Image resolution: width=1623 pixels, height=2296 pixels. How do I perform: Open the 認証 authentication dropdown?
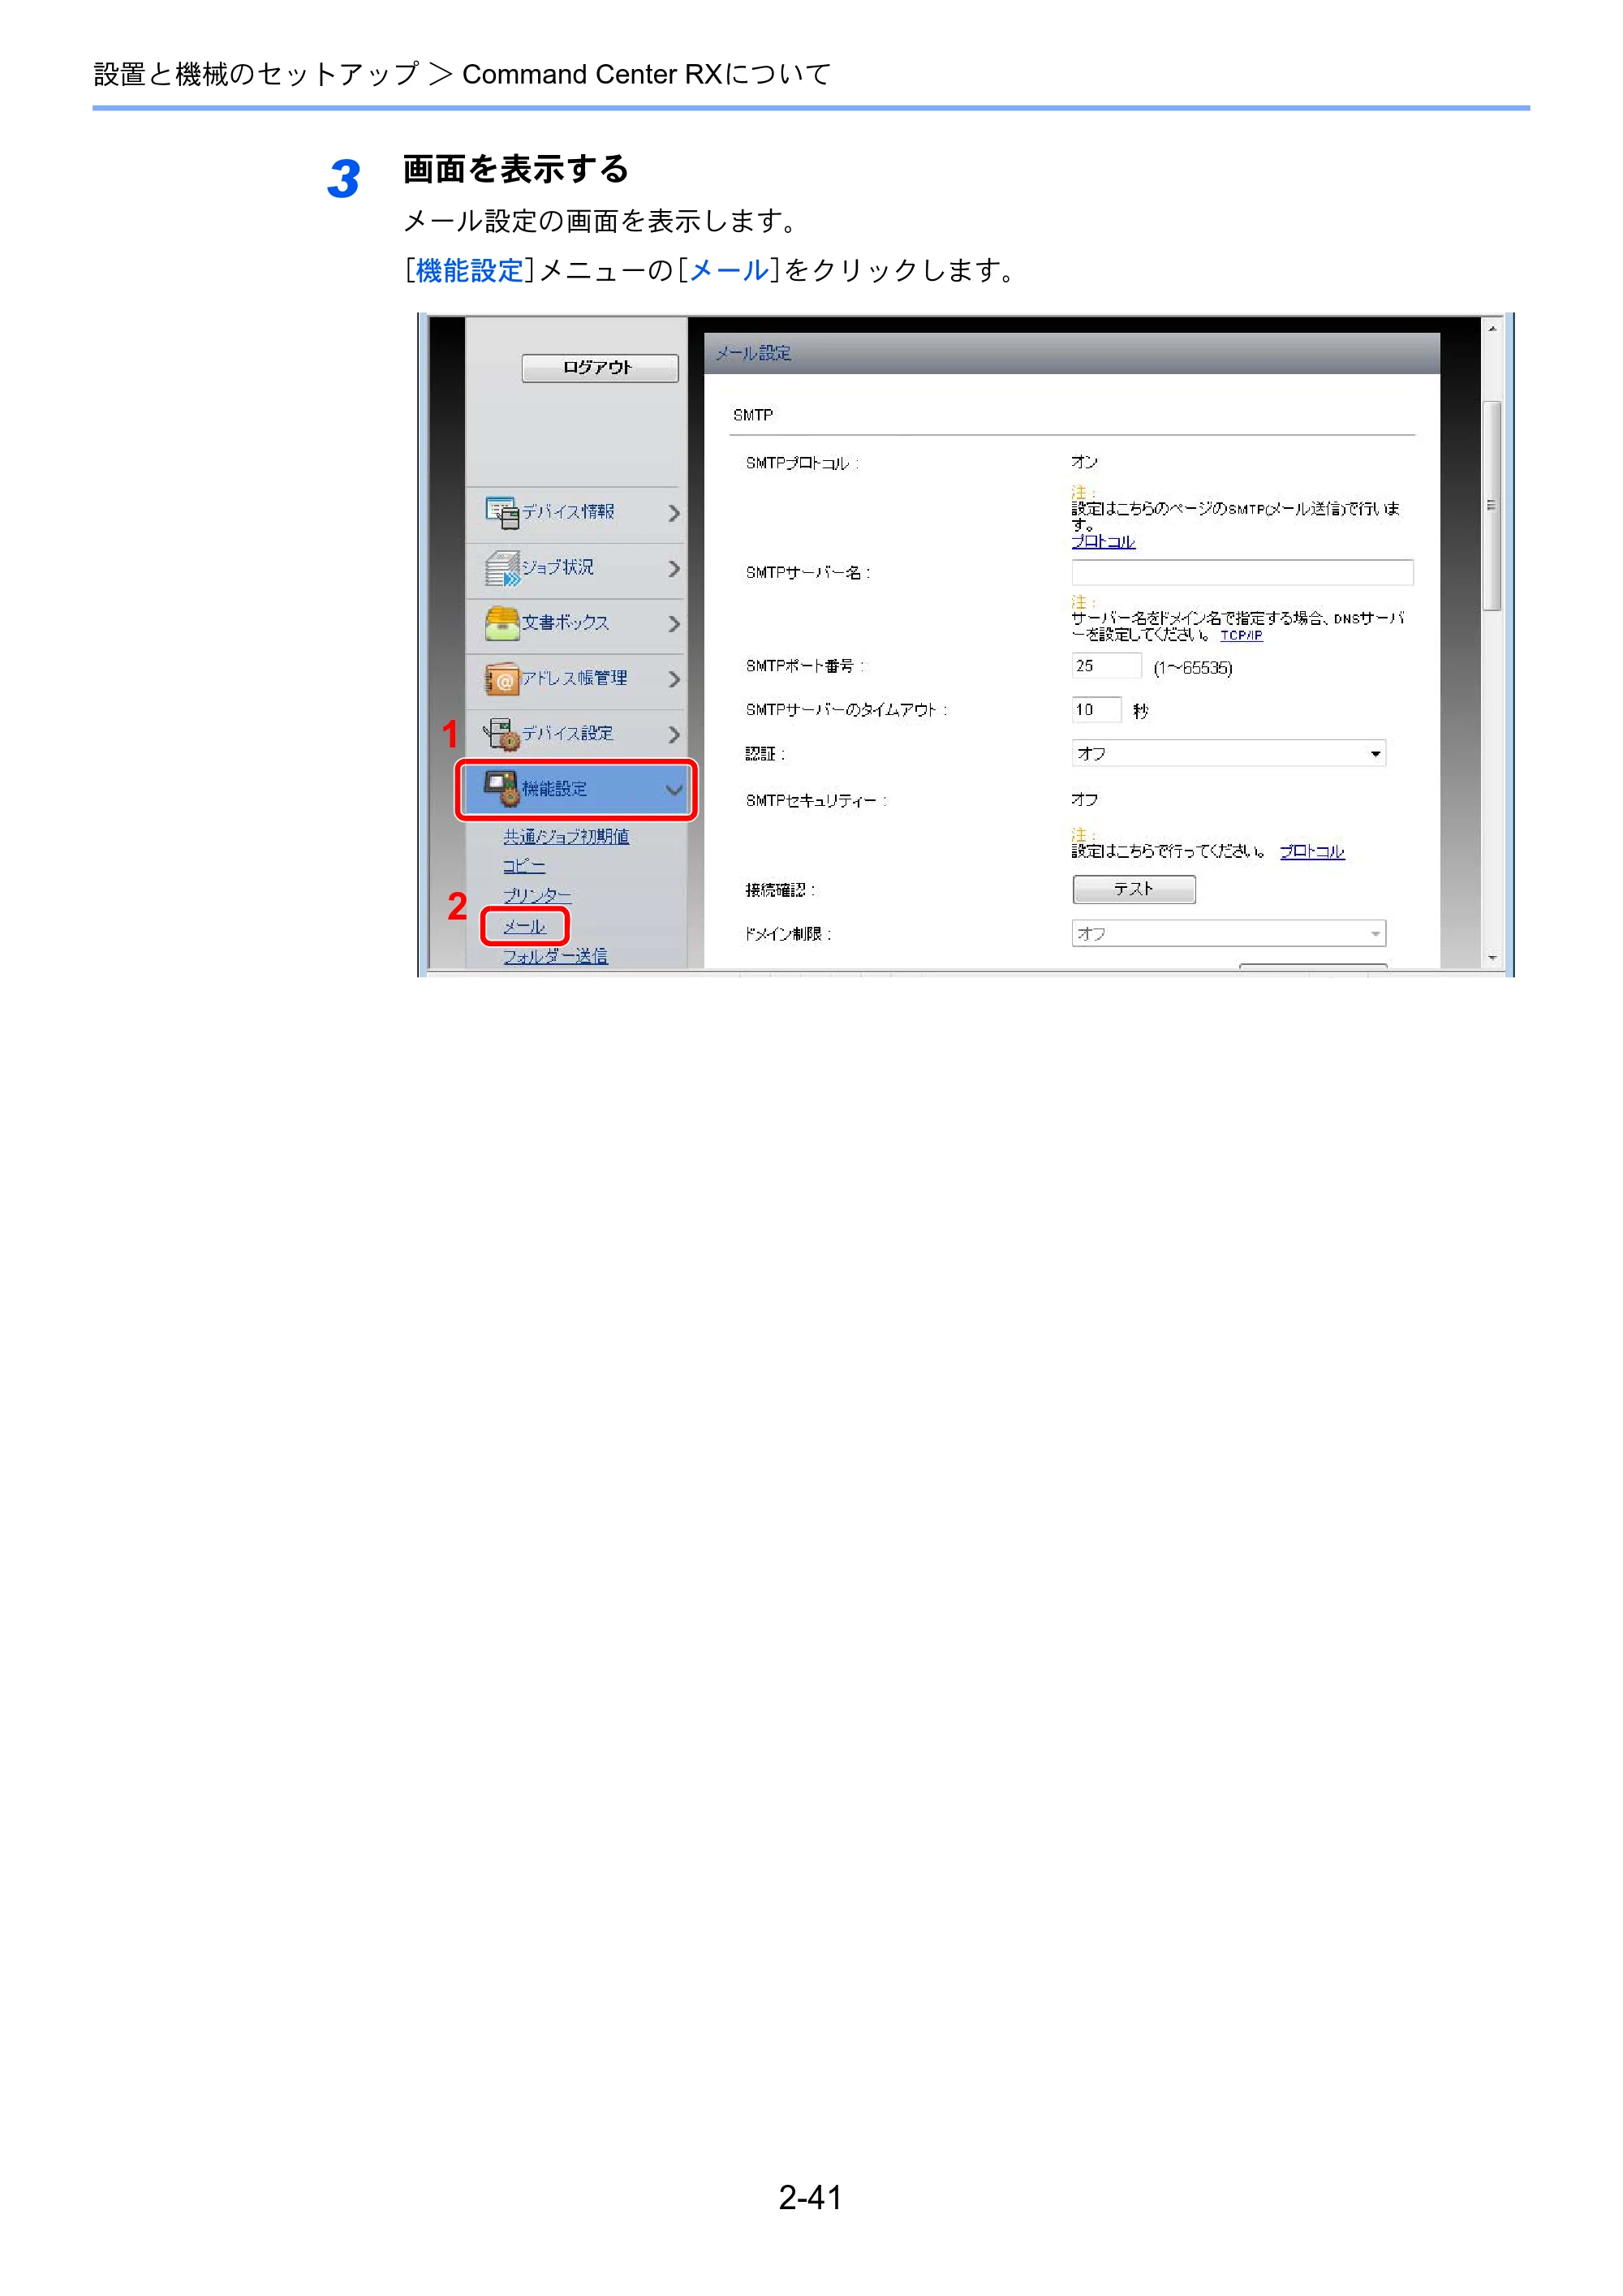[x=1228, y=754]
